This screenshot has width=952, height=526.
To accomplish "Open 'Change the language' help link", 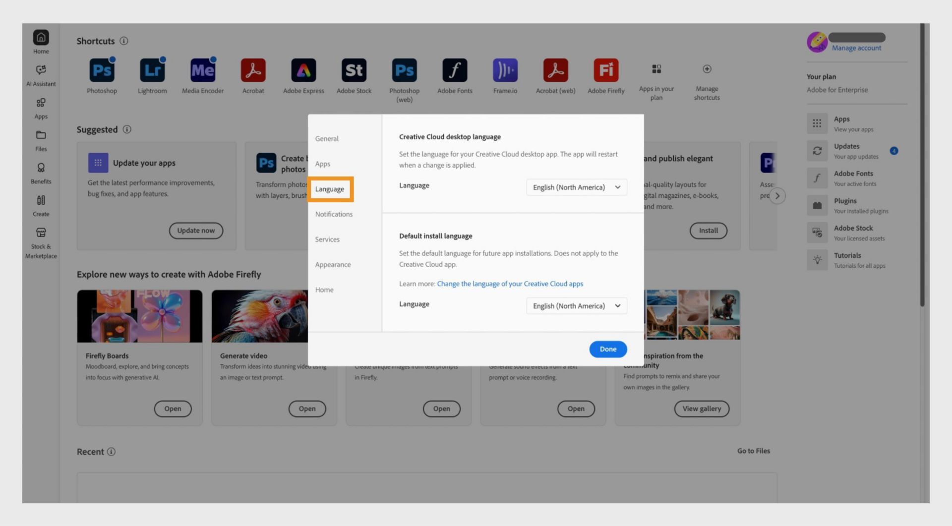I will (x=510, y=284).
